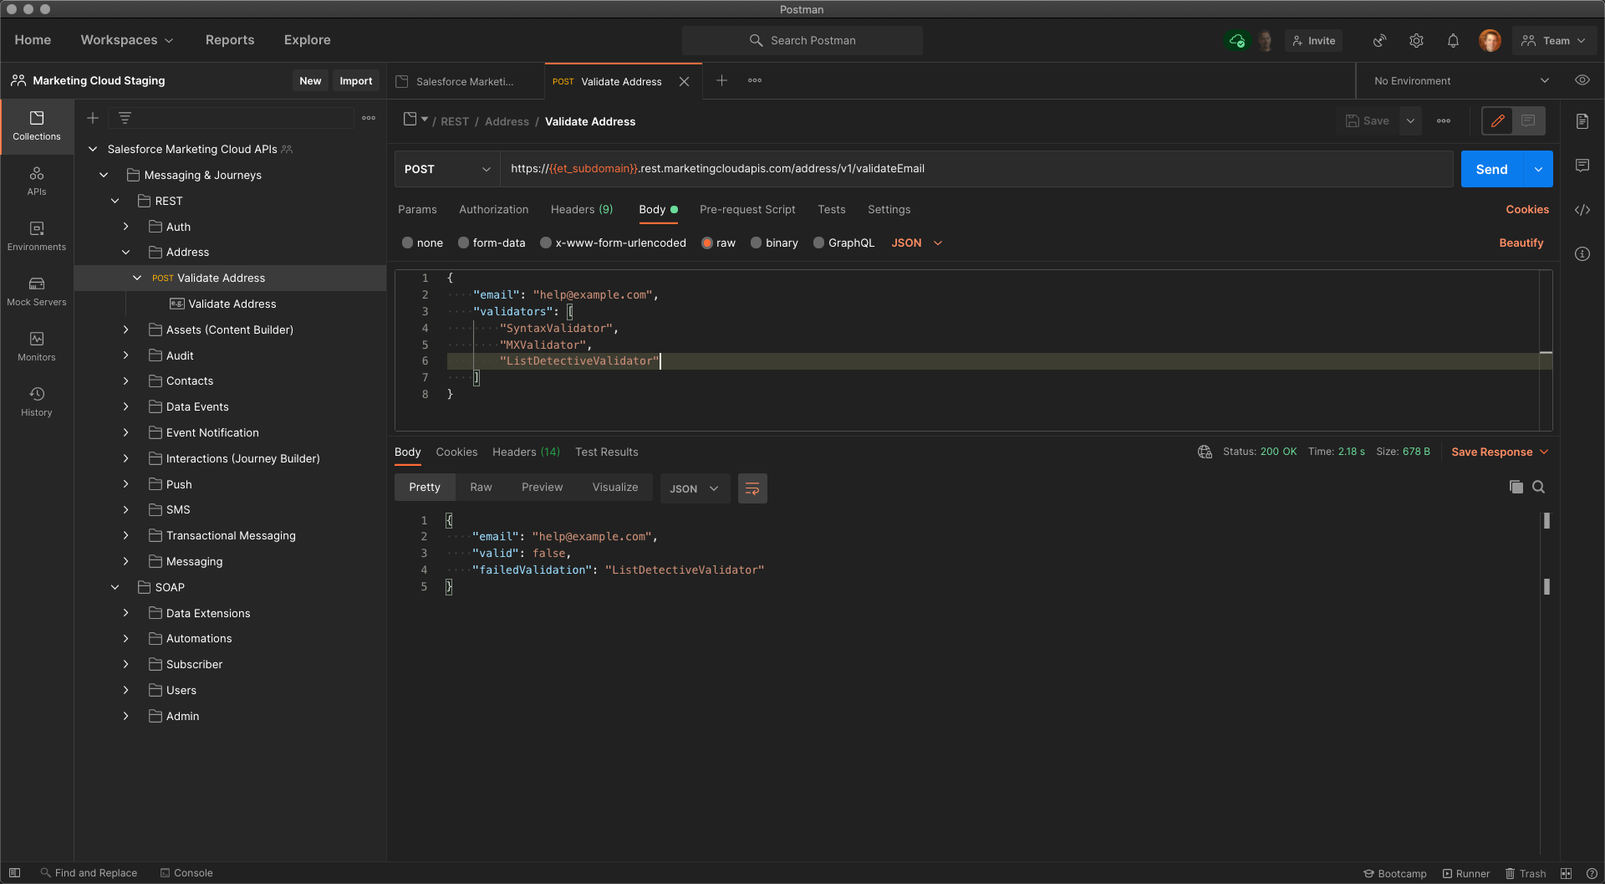Open the notifications bell
Screen dimensions: 1605x884
pyautogui.click(x=1453, y=40)
